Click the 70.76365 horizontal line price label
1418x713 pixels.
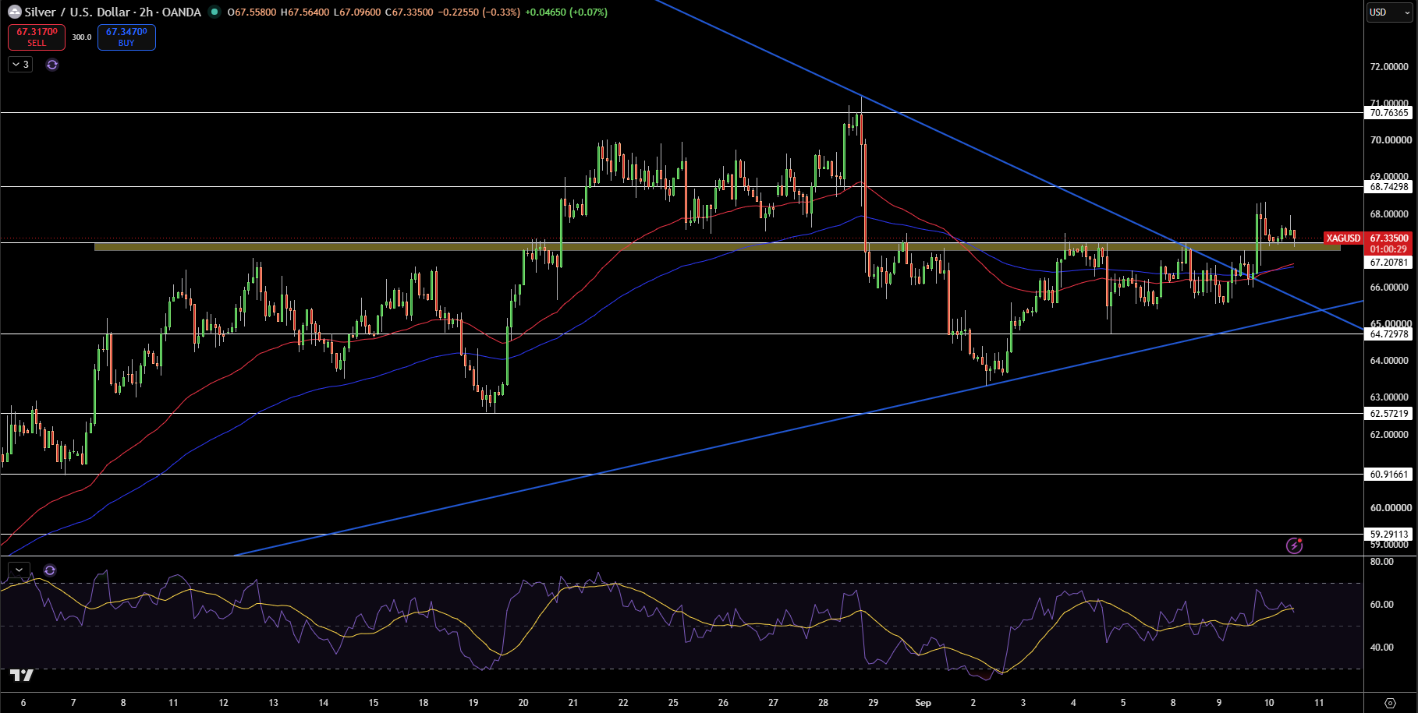point(1389,113)
